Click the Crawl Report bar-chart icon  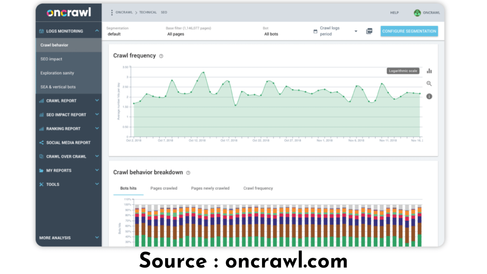pos(41,101)
